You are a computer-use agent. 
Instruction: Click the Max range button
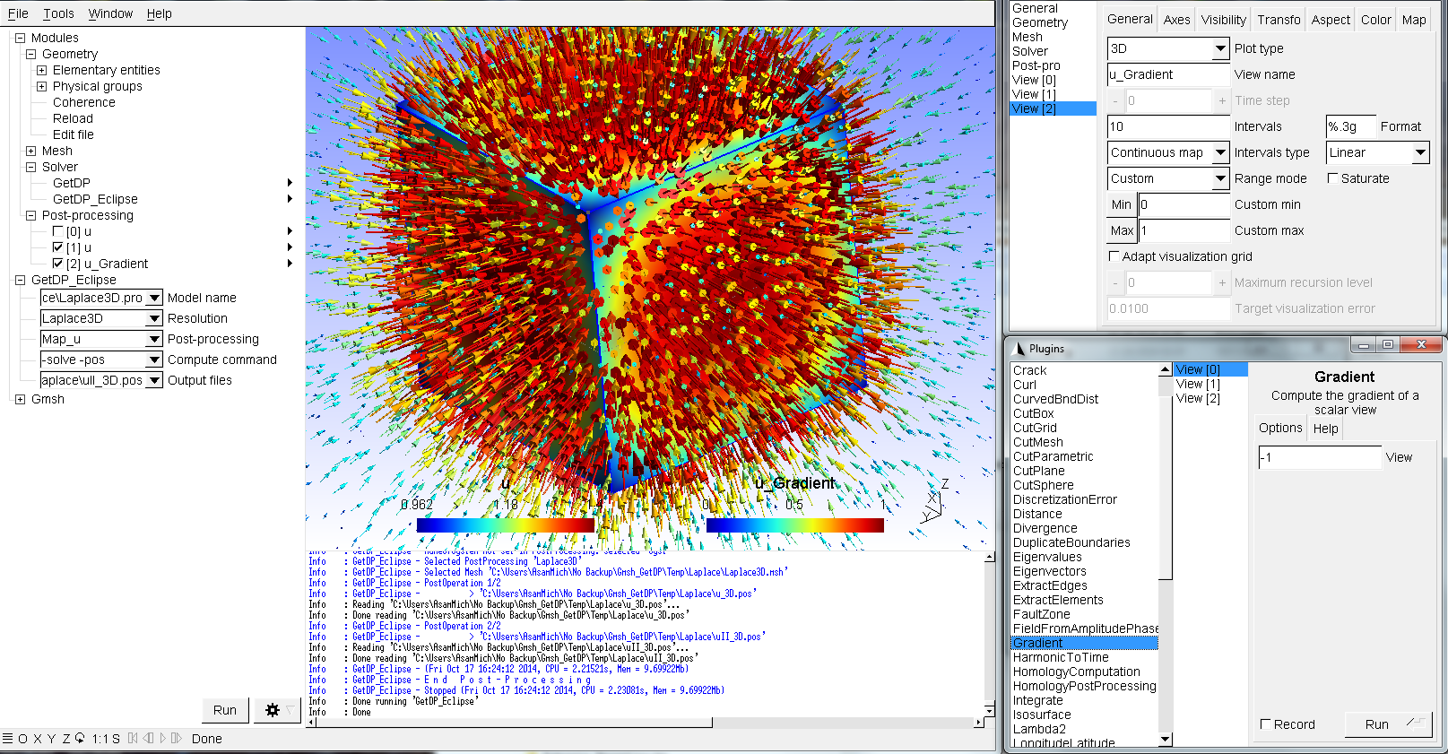point(1122,230)
